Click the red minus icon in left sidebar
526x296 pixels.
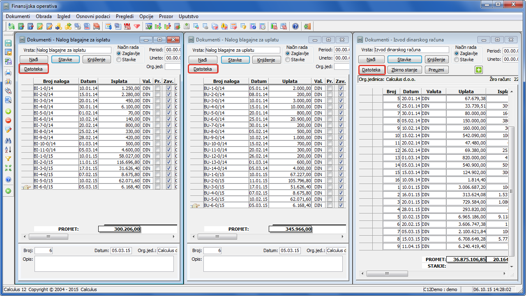point(8,120)
